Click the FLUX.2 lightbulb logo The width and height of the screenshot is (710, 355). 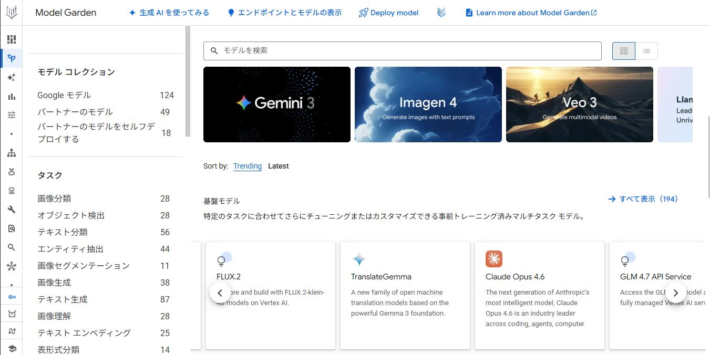coord(224,259)
